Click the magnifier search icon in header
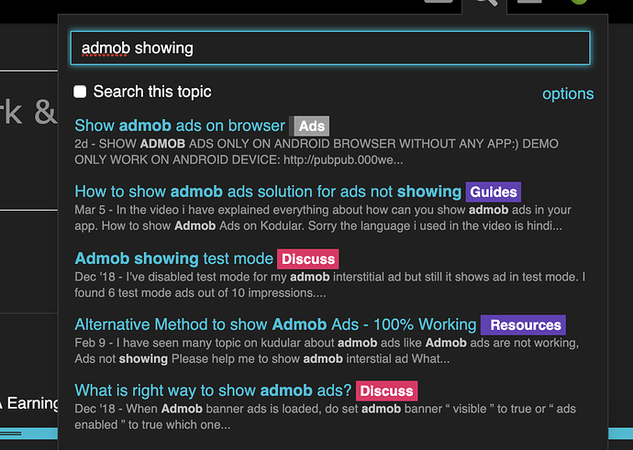This screenshot has width=633, height=450. (x=484, y=4)
